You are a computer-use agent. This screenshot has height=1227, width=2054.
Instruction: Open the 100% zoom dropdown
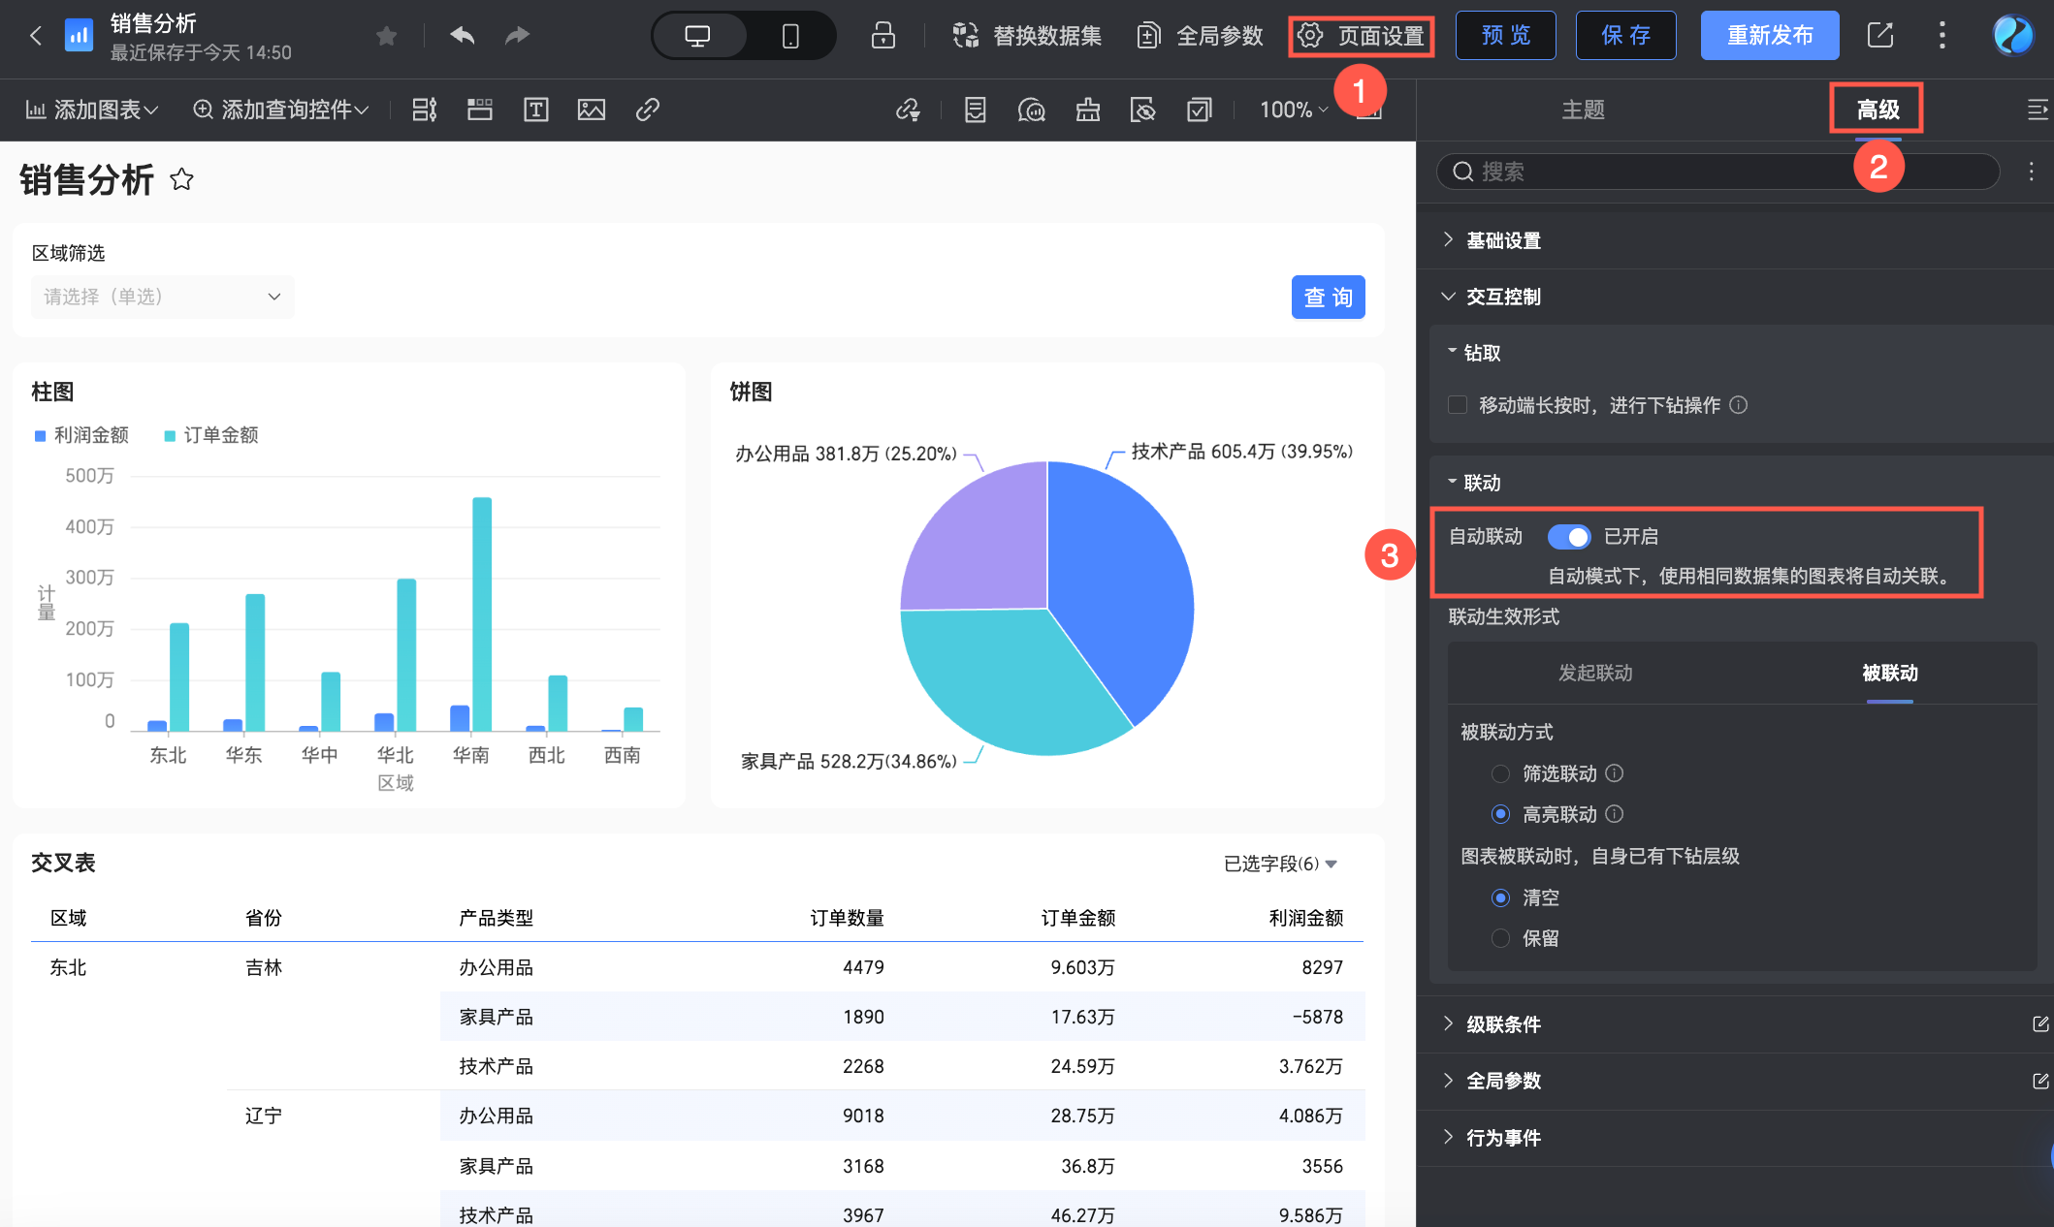1294,110
